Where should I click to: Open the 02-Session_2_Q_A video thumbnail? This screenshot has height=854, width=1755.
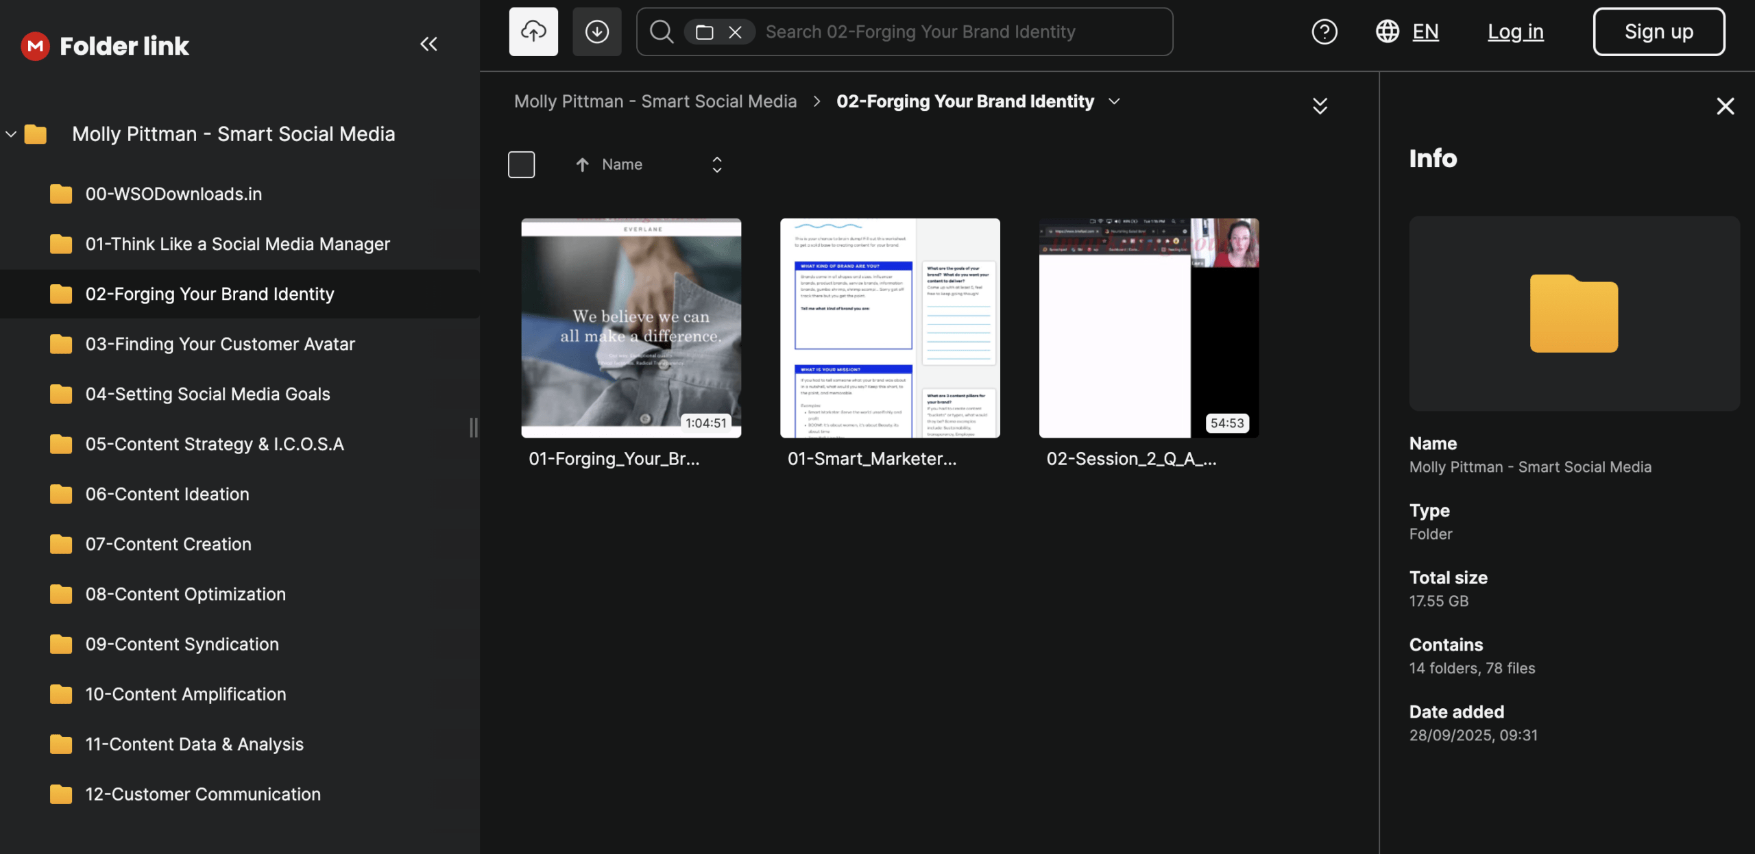coord(1148,328)
